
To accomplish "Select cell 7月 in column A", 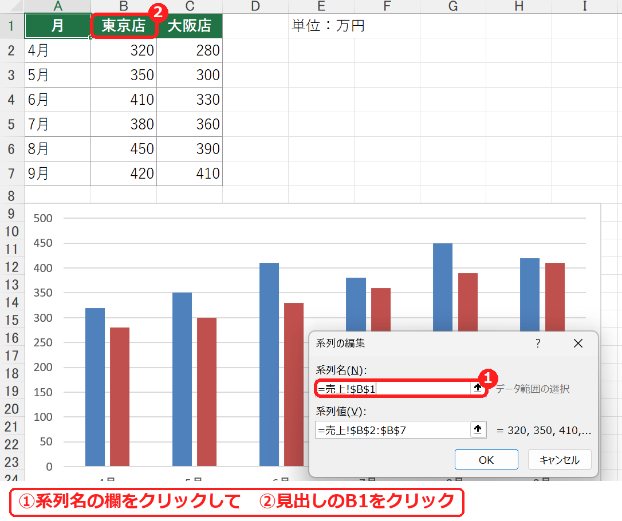I will point(58,124).
